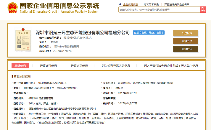Open the 列入严重违法失信企业名单（黑名单）信息 tab
Image resolution: width=211 pixels, height=130 pixels.
[x=171, y=66]
